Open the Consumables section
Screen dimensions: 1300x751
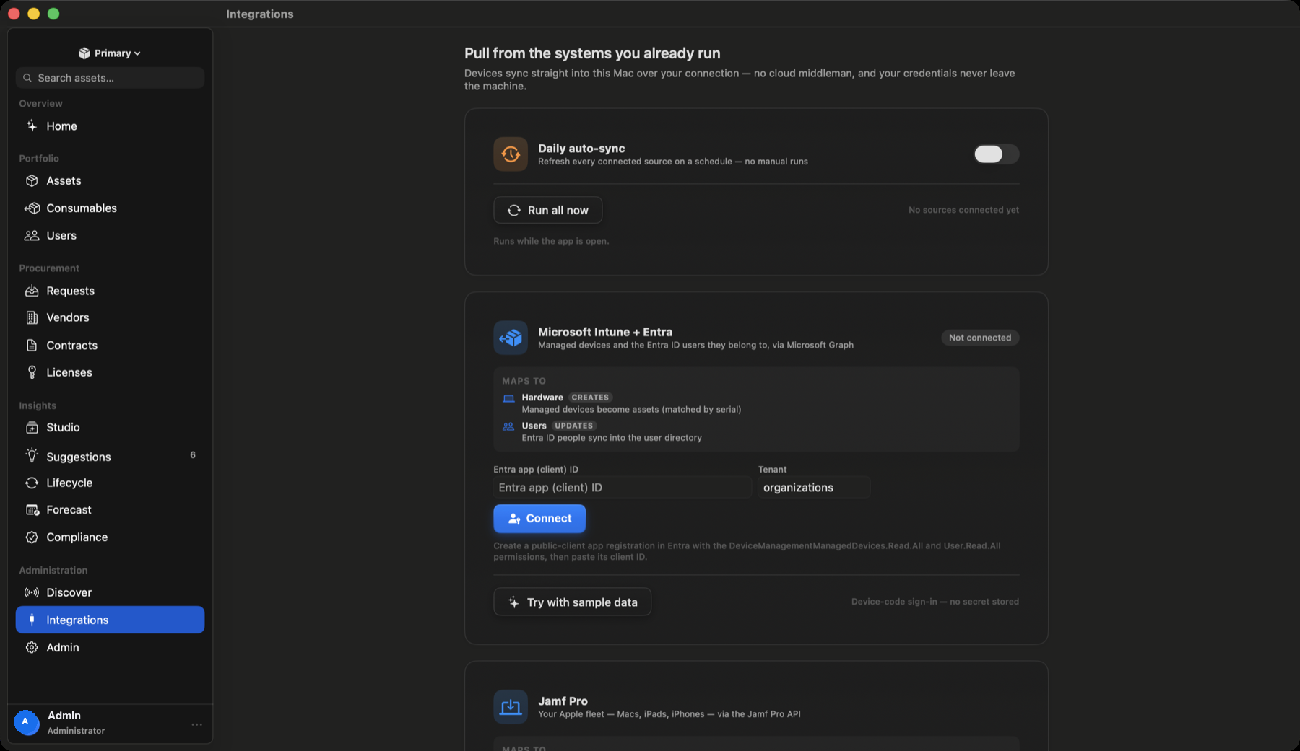tap(82, 208)
